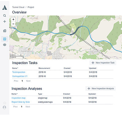Sort Inspection Tasks by Measurement column
The image size is (122, 118).
45,68
